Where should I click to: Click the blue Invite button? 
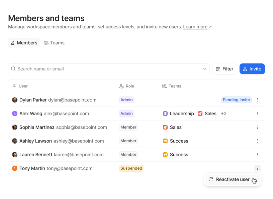pyautogui.click(x=252, y=69)
